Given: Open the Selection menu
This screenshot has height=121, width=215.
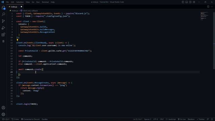Looking at the screenshot, I should (x=20, y=2).
